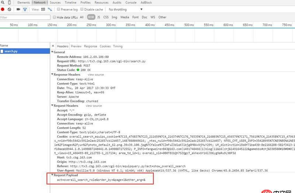The width and height of the screenshot is (295, 193).
Task: Open the Console panel tab
Action: (x=131, y=3)
